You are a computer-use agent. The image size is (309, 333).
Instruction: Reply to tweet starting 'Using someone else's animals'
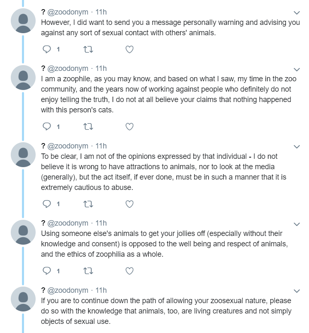tap(47, 271)
